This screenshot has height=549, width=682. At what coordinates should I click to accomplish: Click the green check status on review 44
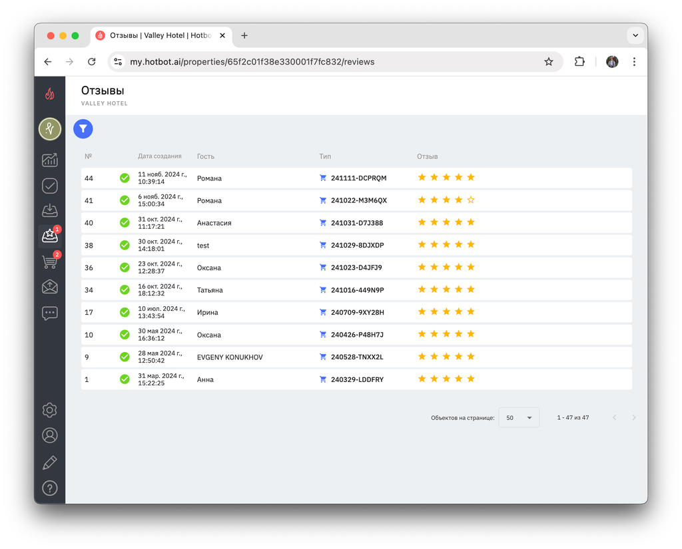tap(125, 178)
